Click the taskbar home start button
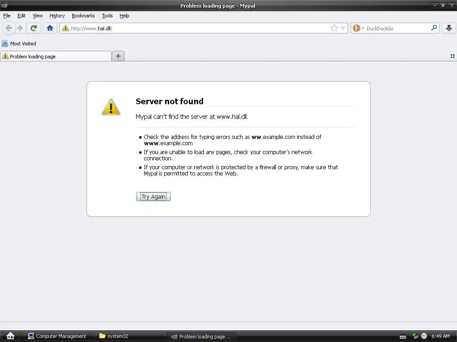Screen dimensions: 457x342 (x=11, y=336)
